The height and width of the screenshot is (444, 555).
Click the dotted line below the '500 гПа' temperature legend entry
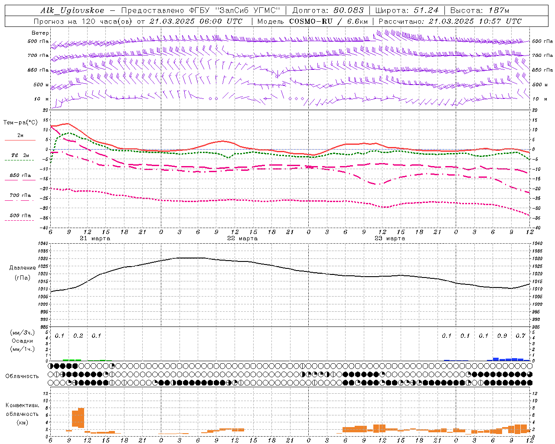click(19, 220)
